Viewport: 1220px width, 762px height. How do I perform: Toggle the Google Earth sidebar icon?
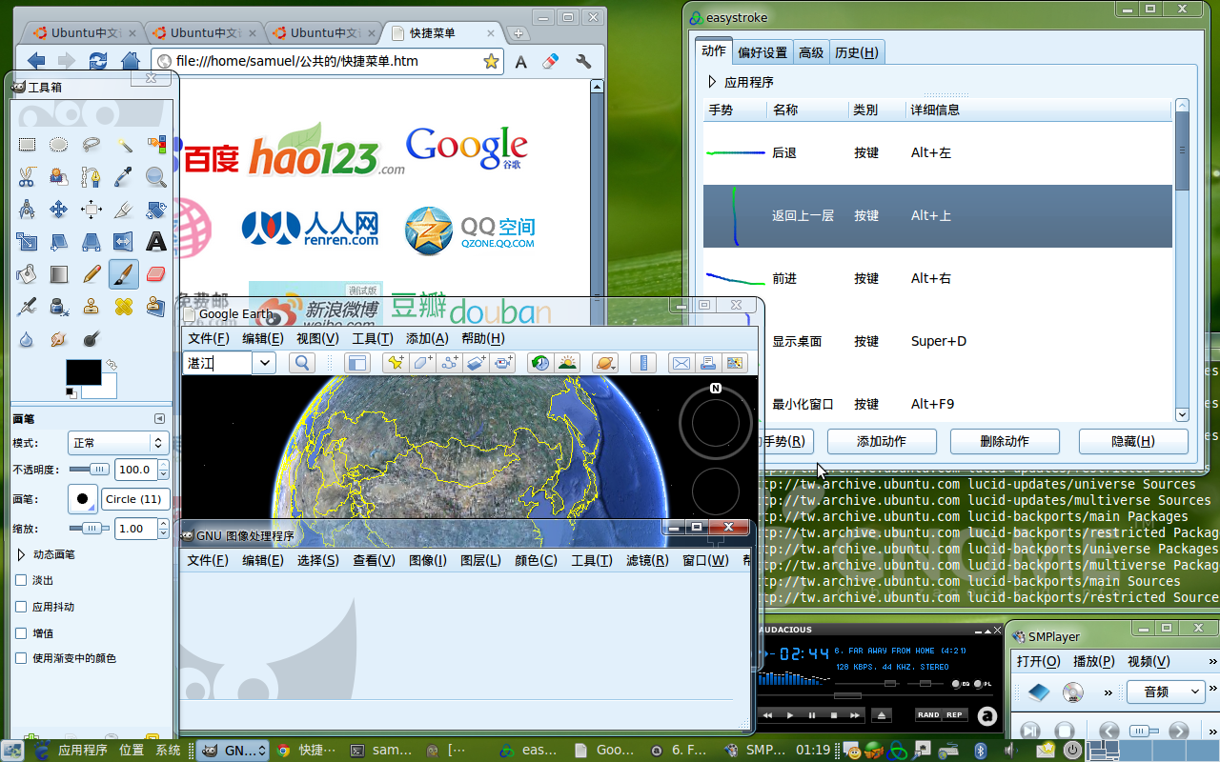click(x=356, y=363)
